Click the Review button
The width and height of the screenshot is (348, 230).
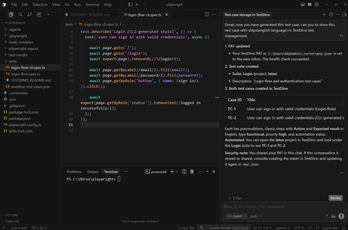tap(335, 198)
